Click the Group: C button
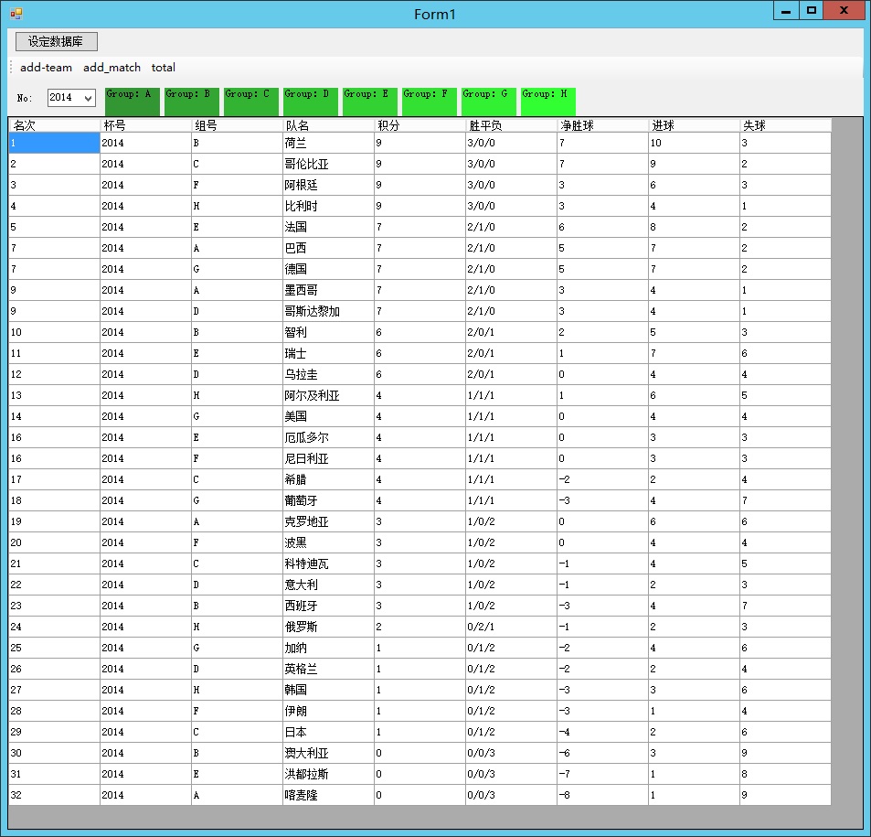The image size is (871, 837). pos(251,102)
